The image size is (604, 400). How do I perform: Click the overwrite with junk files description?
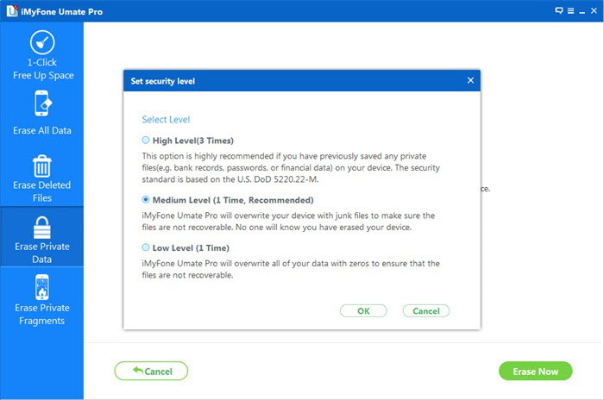[288, 222]
